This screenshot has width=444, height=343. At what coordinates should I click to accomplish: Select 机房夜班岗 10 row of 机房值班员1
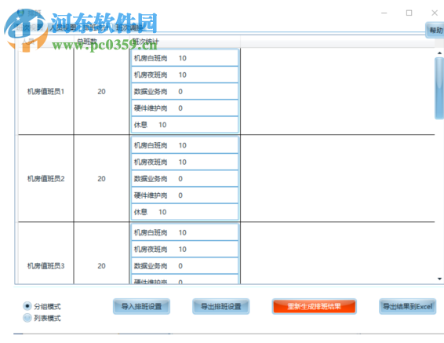(x=184, y=75)
